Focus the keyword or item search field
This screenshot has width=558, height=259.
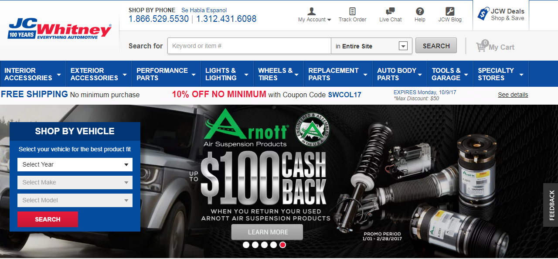[249, 46]
